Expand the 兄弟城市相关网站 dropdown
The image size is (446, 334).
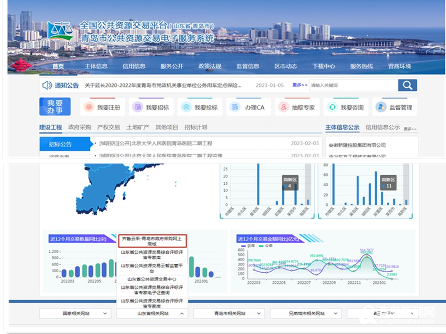(306, 314)
